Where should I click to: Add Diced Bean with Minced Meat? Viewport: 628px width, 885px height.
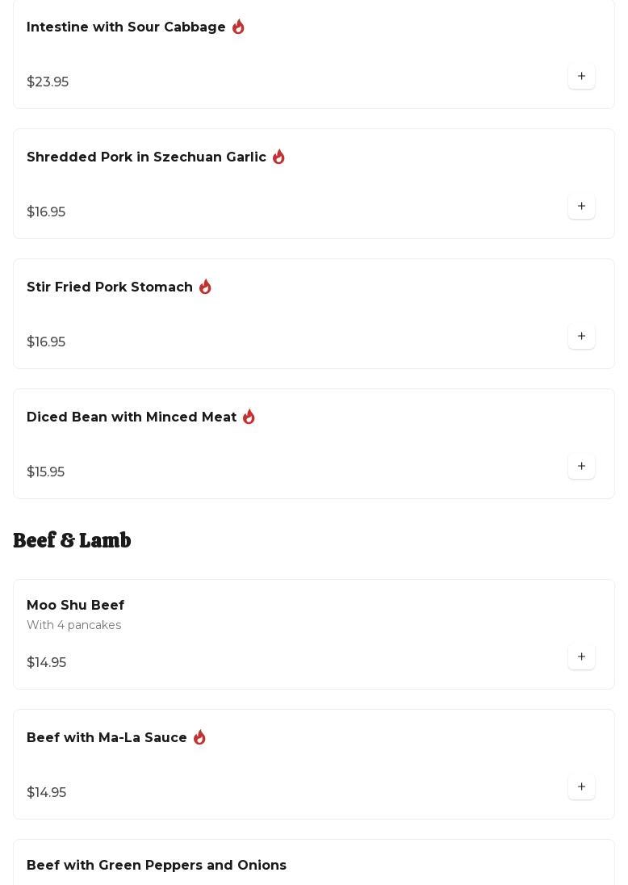pyautogui.click(x=581, y=466)
